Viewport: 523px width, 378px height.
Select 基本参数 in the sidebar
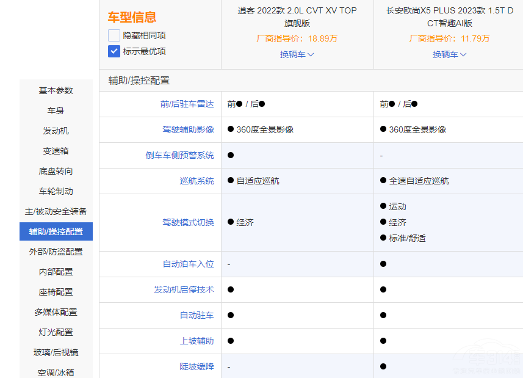coord(56,90)
